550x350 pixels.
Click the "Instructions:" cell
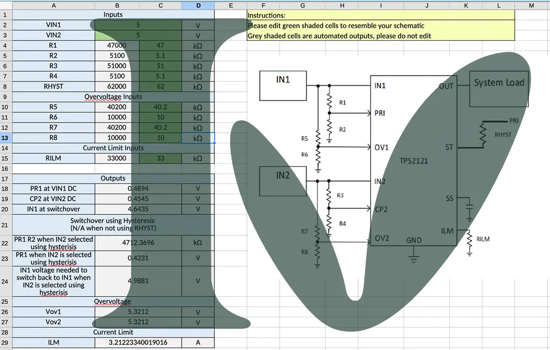pyautogui.click(x=381, y=15)
